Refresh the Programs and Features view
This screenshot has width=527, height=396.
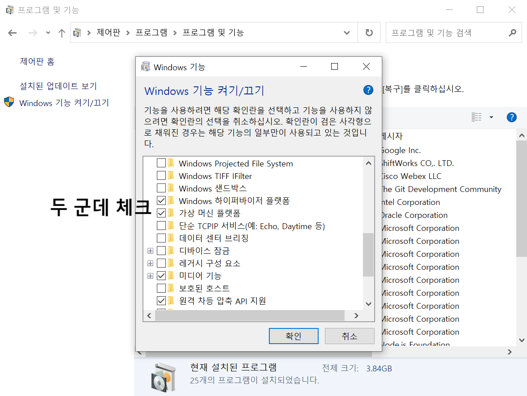click(369, 33)
